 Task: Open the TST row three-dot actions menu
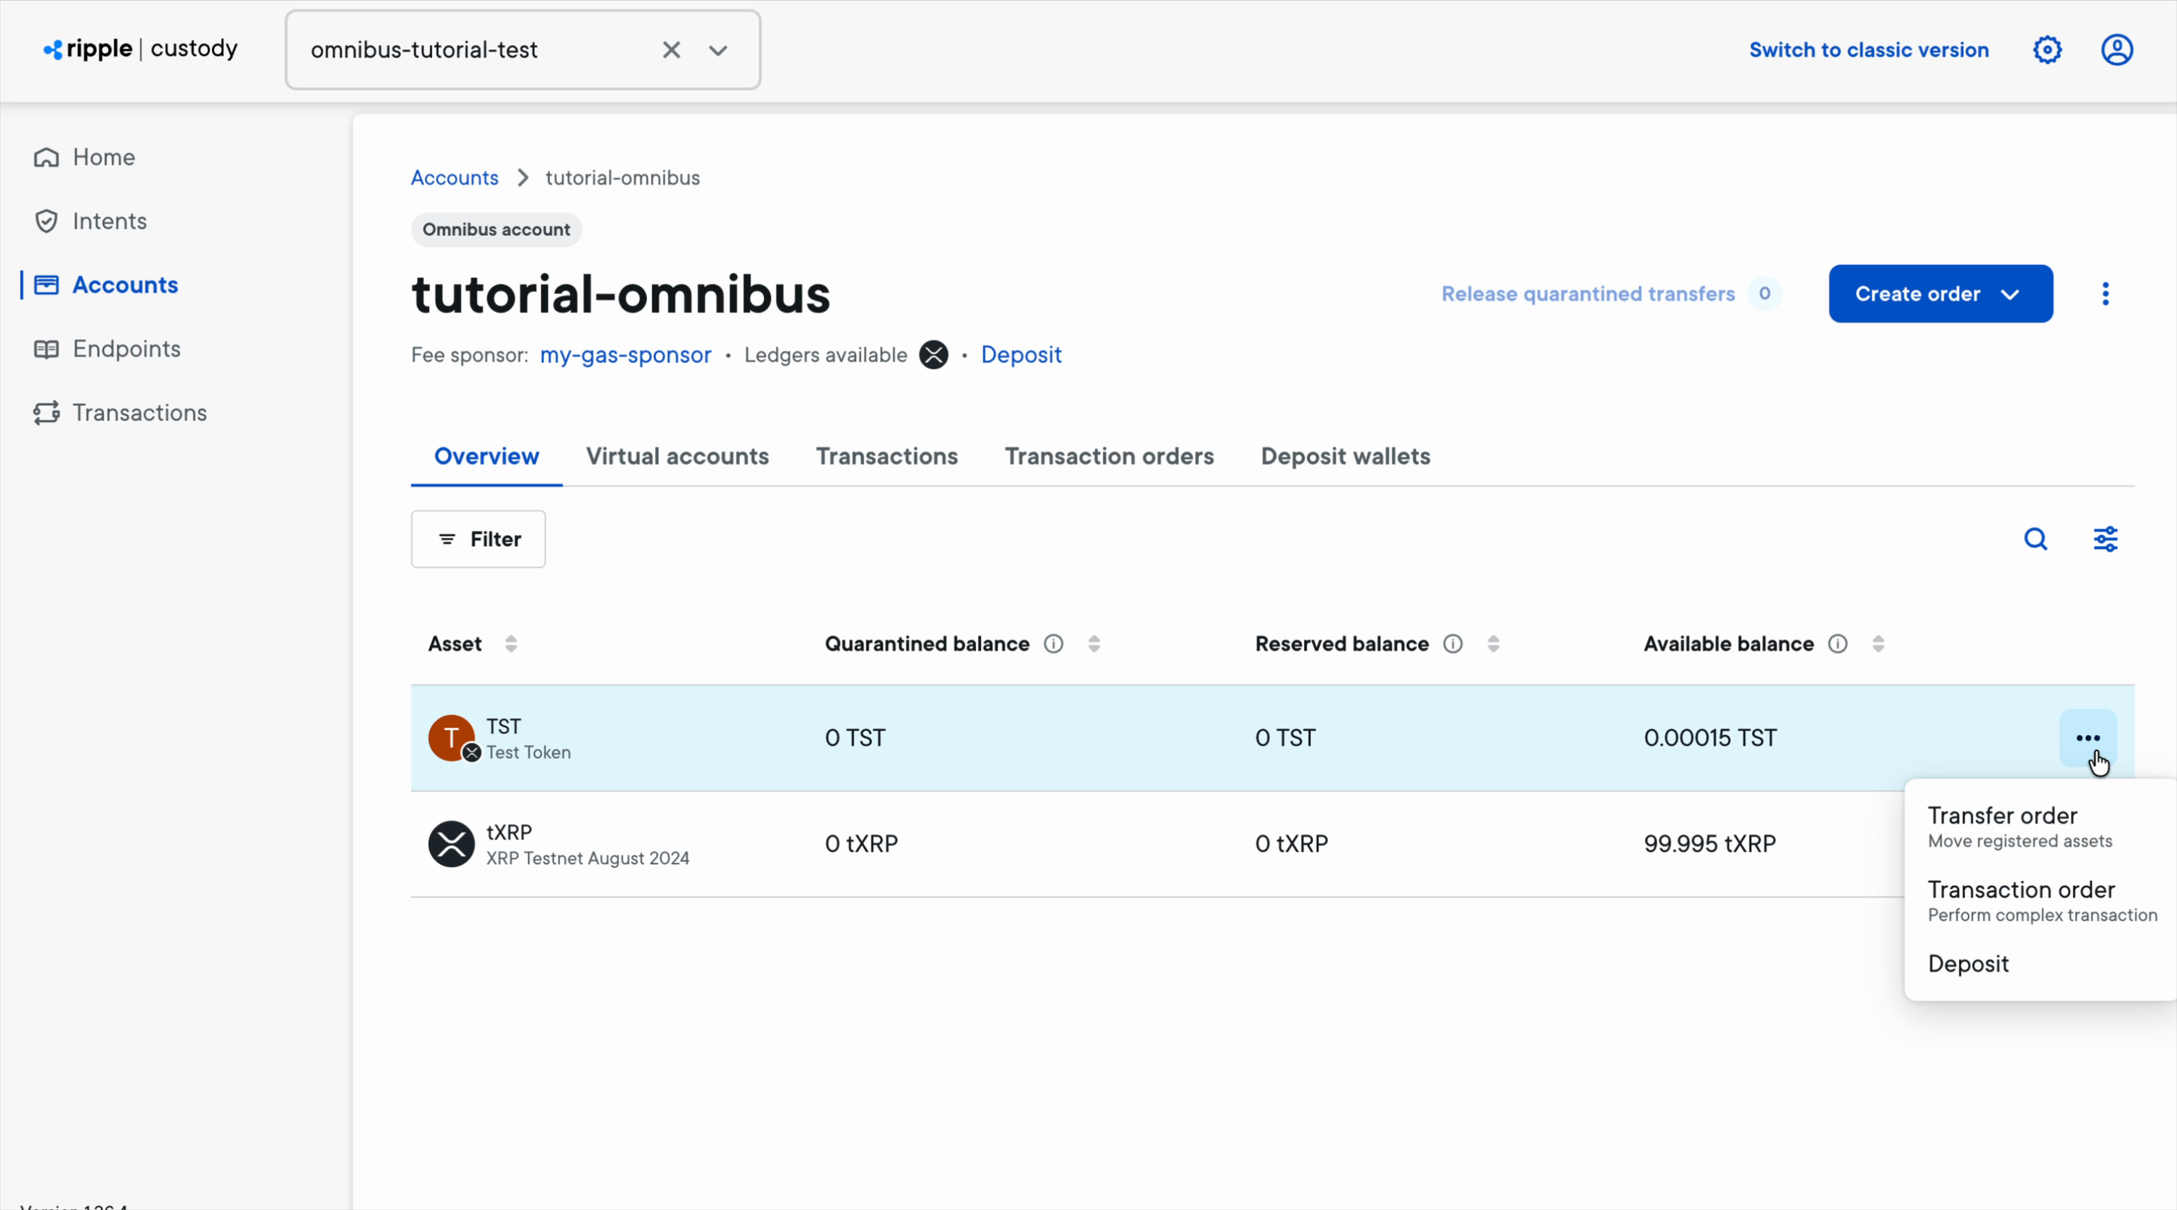click(2088, 738)
